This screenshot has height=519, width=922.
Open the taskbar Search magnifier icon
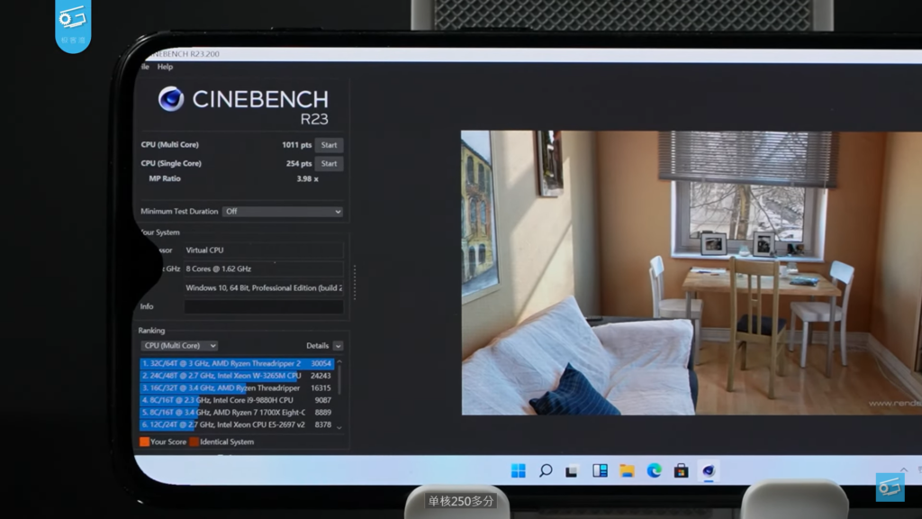(x=545, y=470)
